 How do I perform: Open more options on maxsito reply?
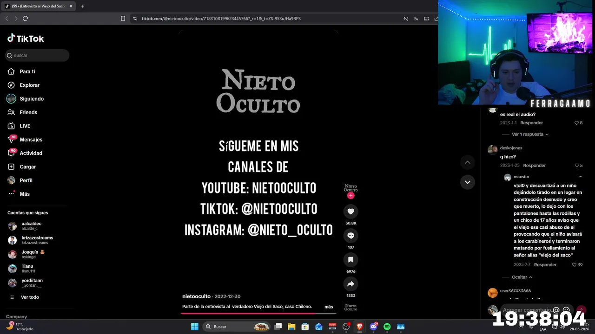coord(580,177)
